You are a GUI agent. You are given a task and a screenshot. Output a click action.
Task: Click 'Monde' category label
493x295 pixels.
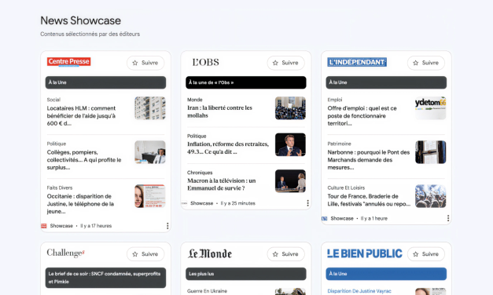[195, 100]
